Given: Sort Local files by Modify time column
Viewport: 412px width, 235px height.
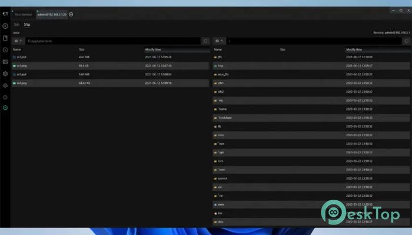Looking at the screenshot, I should (x=153, y=49).
